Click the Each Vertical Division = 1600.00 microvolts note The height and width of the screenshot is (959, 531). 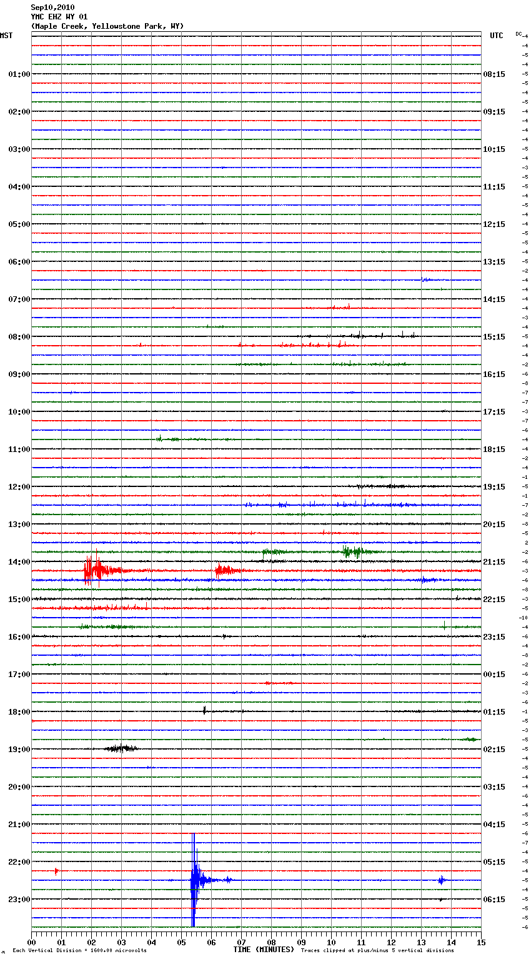click(x=79, y=951)
